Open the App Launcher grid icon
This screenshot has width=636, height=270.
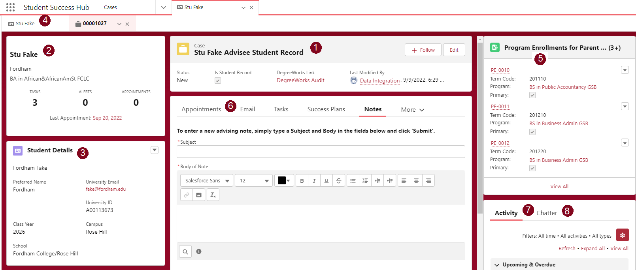click(11, 7)
